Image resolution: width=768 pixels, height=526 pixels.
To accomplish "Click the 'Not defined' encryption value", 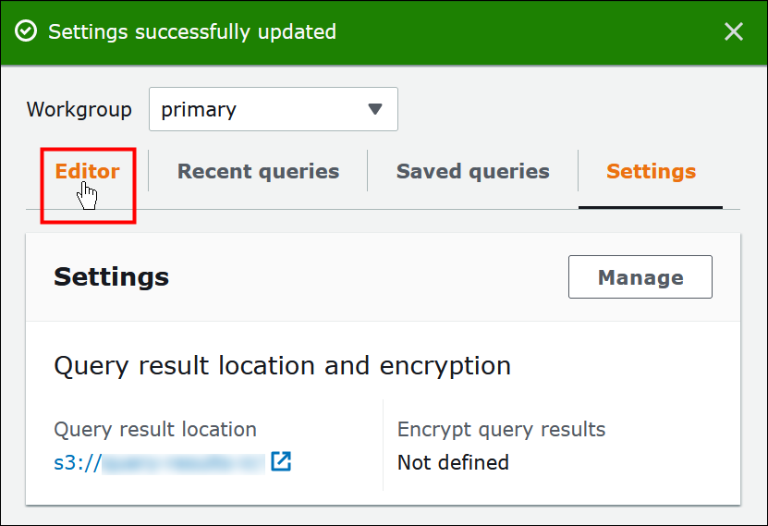I will pyautogui.click(x=453, y=462).
